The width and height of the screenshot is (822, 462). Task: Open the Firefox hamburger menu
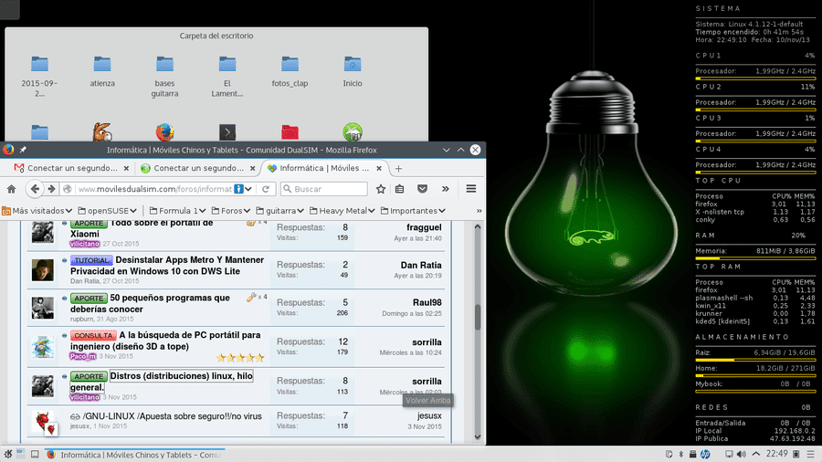pyautogui.click(x=470, y=189)
